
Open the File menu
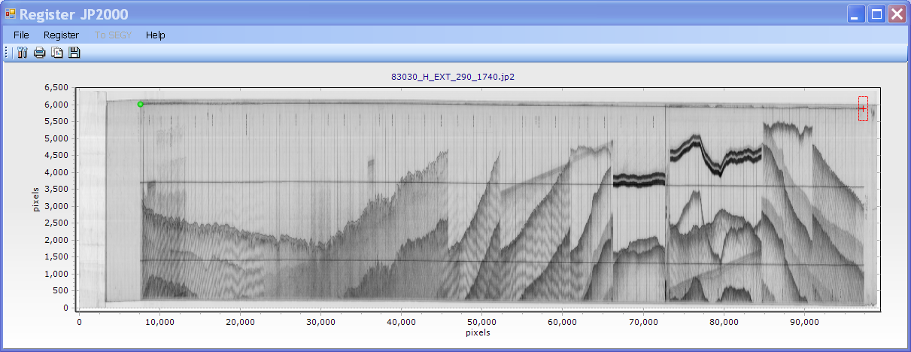pyautogui.click(x=21, y=35)
